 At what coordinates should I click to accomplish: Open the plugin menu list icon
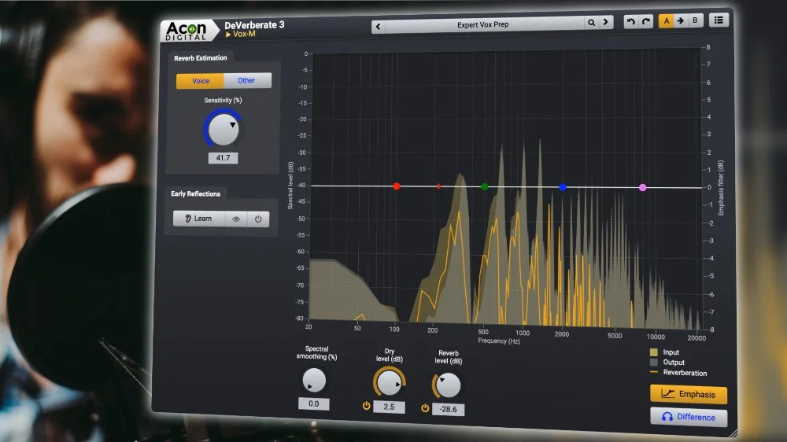pyautogui.click(x=719, y=20)
